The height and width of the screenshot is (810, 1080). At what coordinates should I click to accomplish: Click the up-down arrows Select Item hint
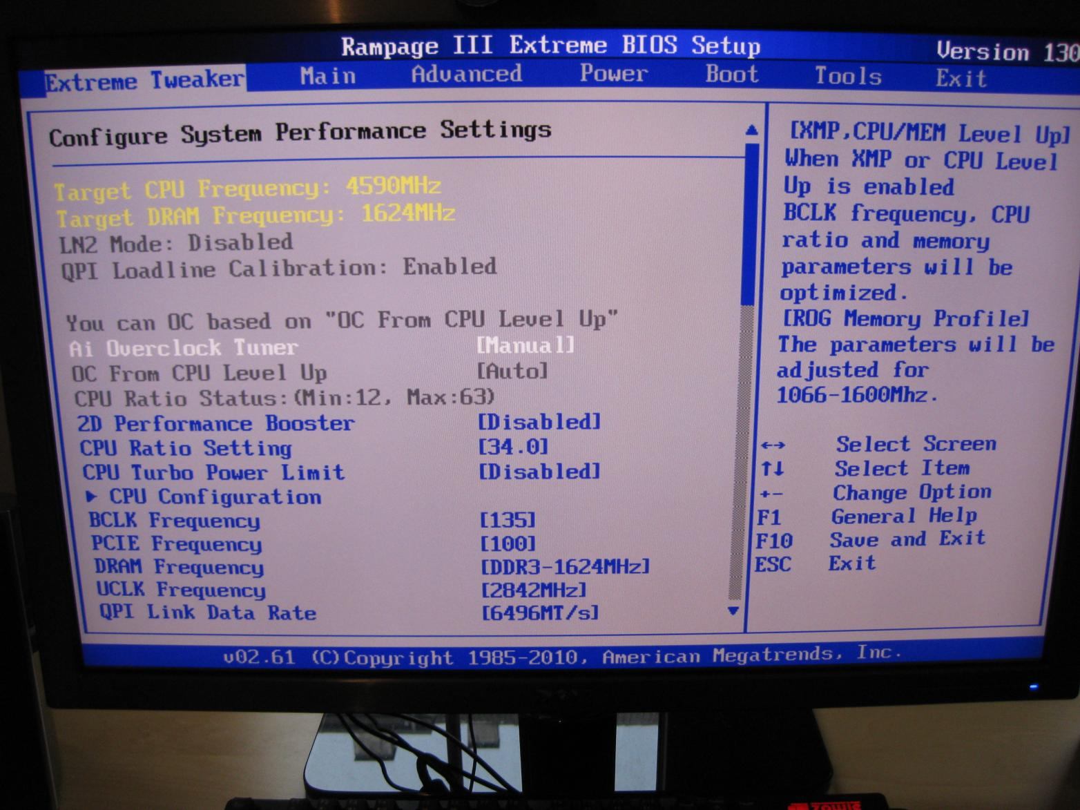865,469
